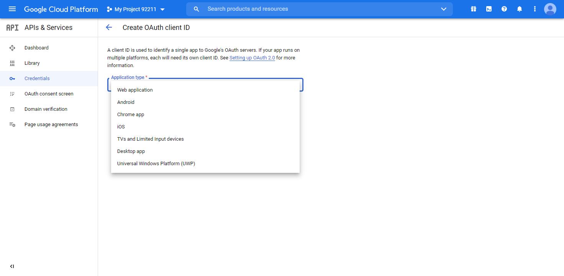Go to Dashboard in sidebar
Screen dimensions: 564x276
49,48
